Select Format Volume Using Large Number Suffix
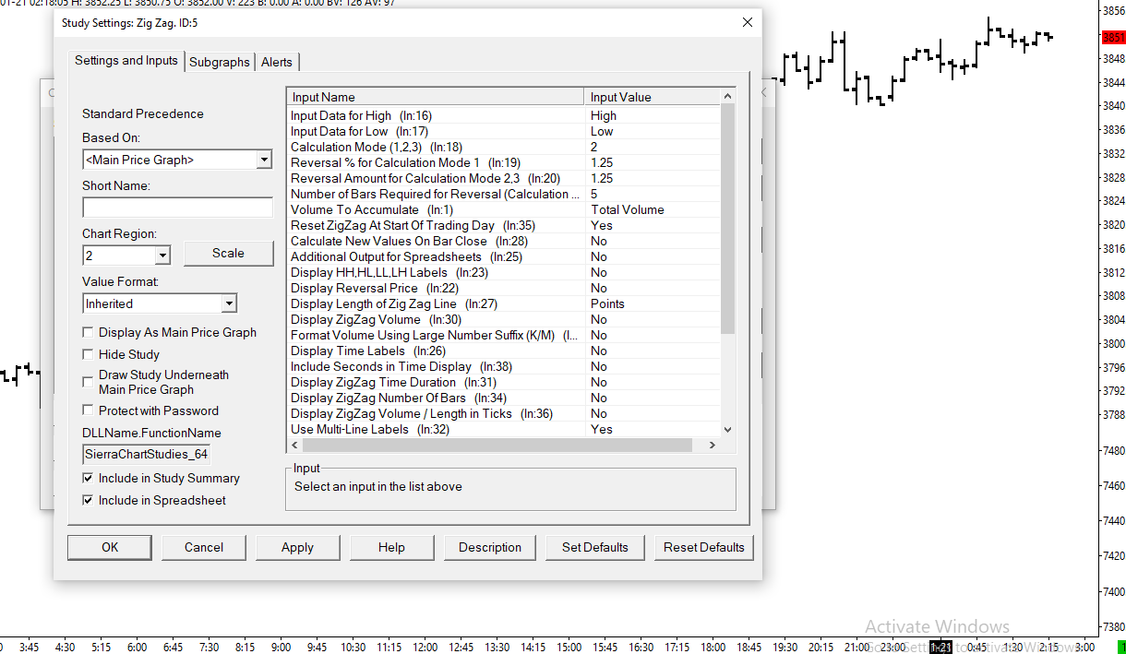 click(x=504, y=335)
